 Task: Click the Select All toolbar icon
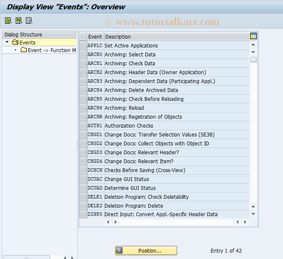(x=8, y=21)
